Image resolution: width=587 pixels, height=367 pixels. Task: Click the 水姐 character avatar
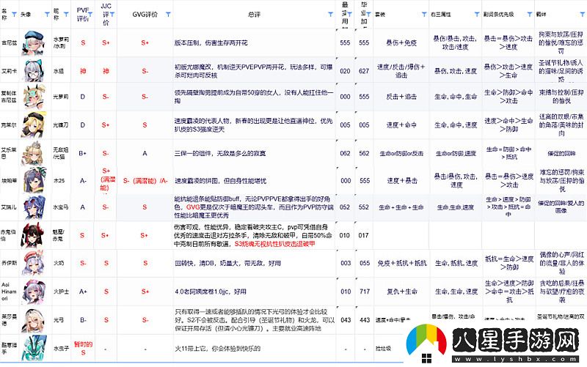(x=34, y=70)
